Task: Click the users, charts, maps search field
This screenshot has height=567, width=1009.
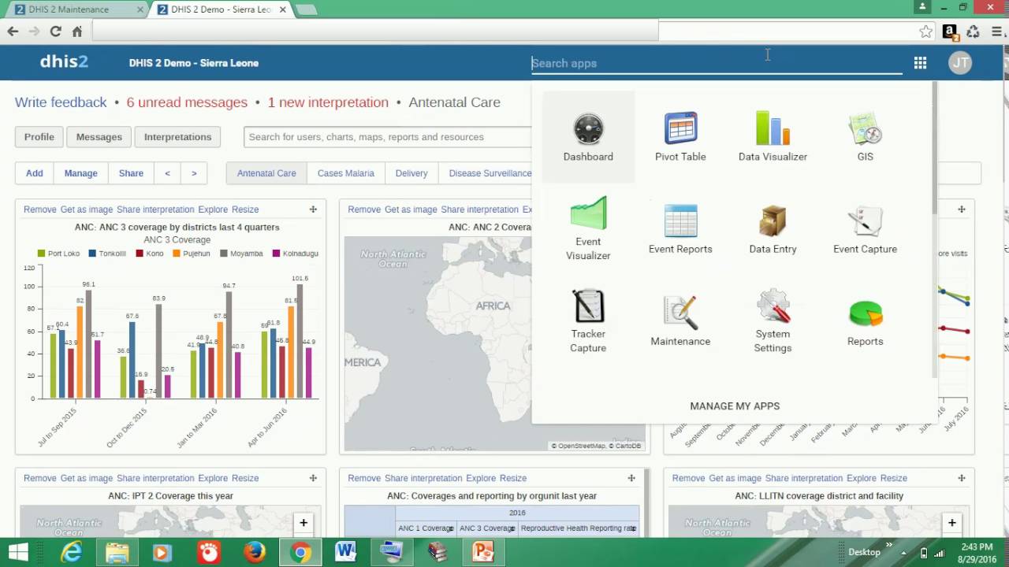Action: point(388,137)
